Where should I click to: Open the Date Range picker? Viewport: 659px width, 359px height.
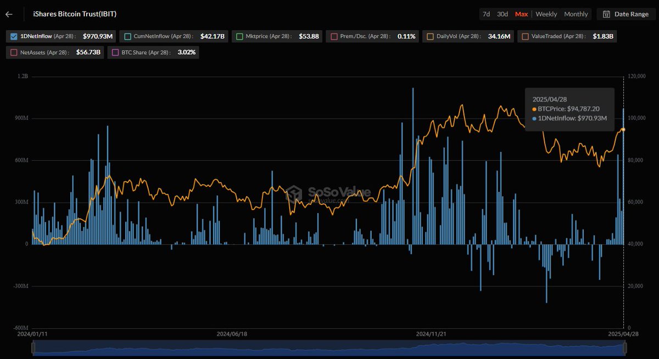click(x=626, y=14)
